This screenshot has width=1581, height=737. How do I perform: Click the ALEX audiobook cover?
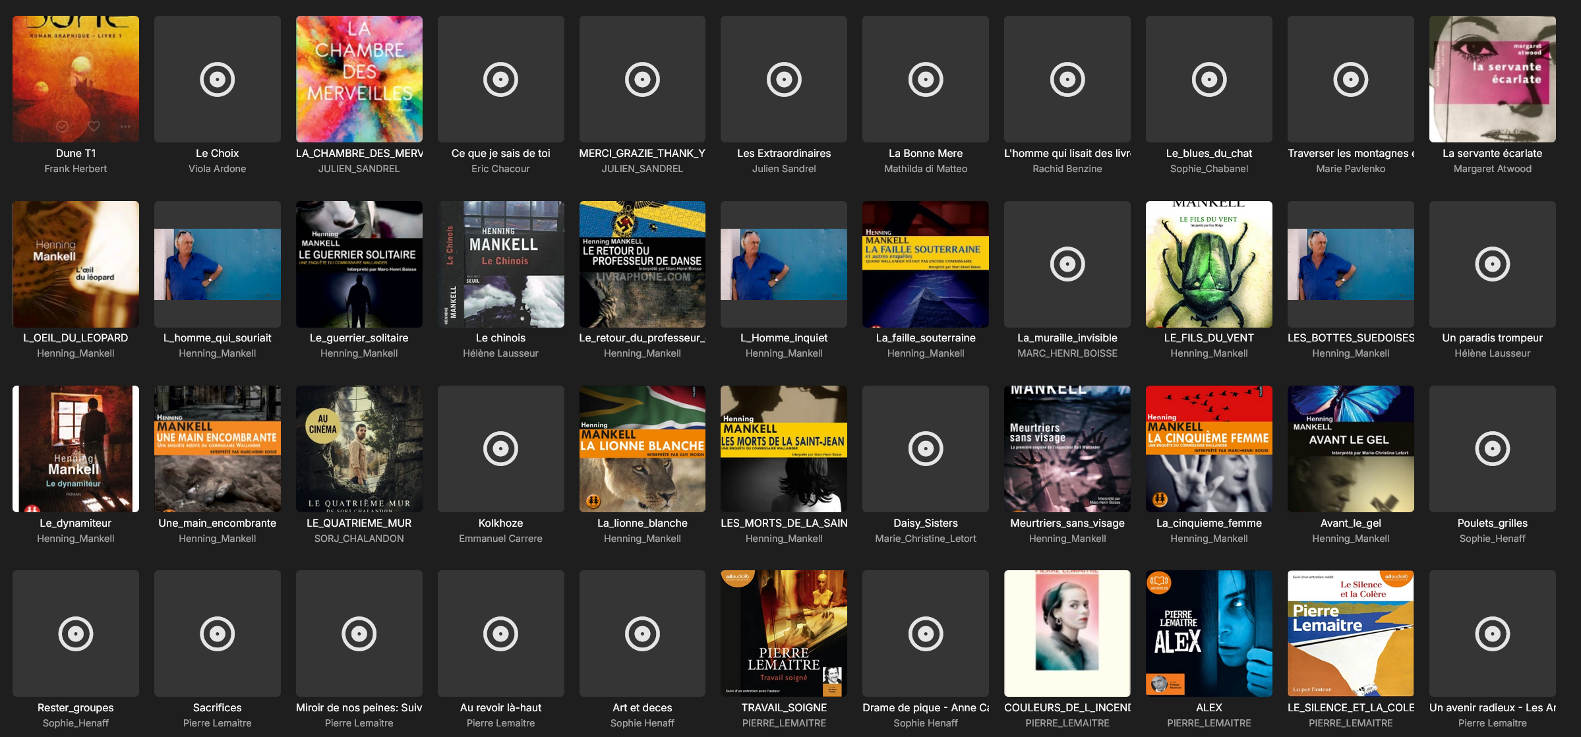(1208, 634)
